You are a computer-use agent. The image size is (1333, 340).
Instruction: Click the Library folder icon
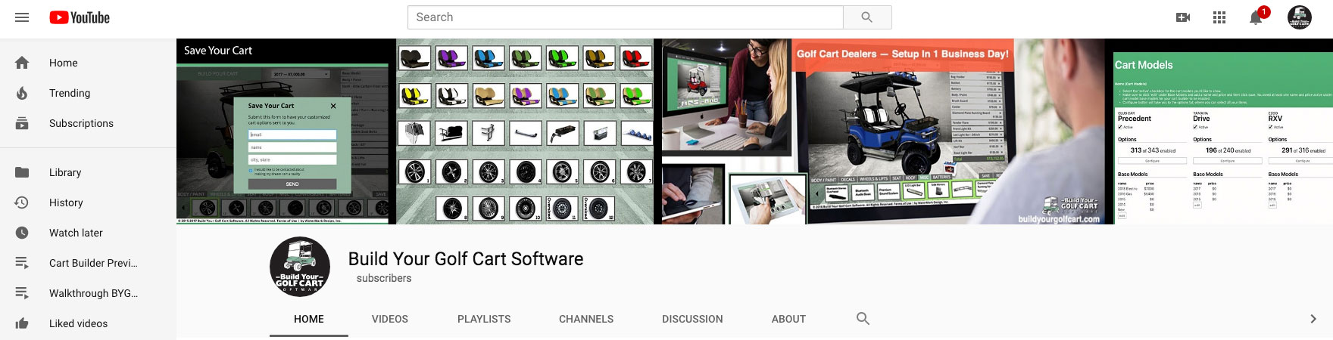[22, 172]
